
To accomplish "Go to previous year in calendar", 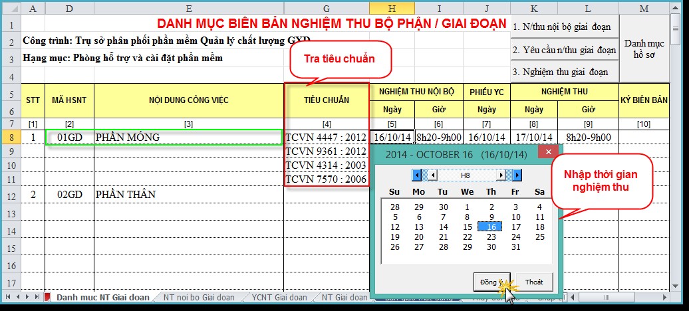I will (x=417, y=175).
